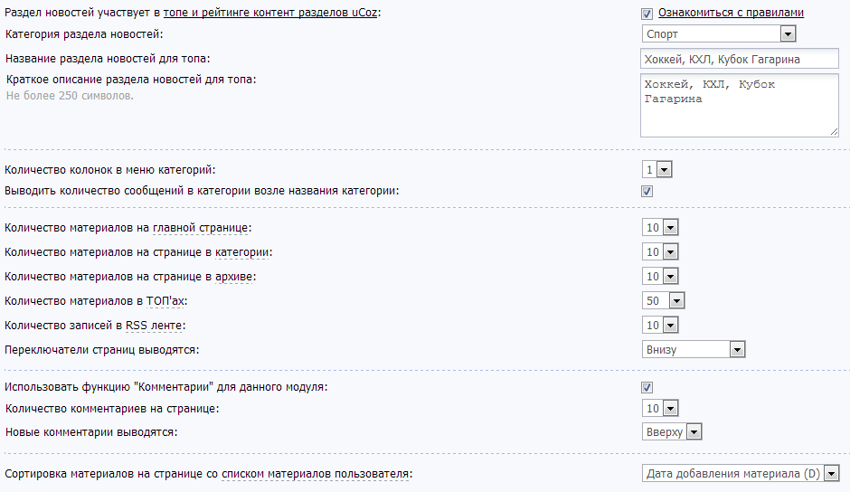Open comments per page count dropdown
Viewport: 850px width, 492px height.
(x=659, y=408)
